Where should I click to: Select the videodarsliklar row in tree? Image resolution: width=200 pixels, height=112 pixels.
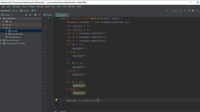(21, 34)
